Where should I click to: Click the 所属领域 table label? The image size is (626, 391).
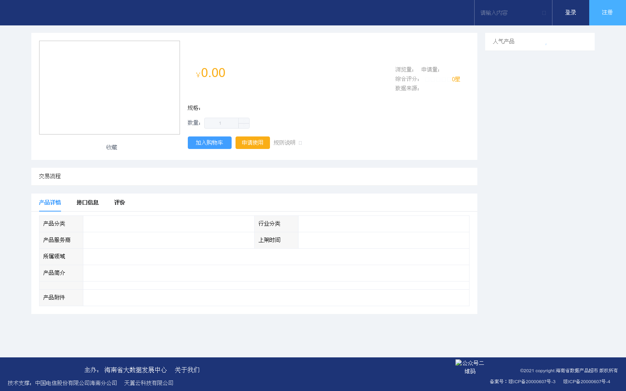pos(54,256)
